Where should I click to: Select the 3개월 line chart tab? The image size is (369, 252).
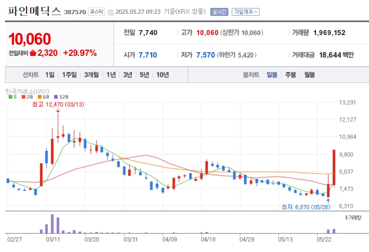[x=91, y=75]
